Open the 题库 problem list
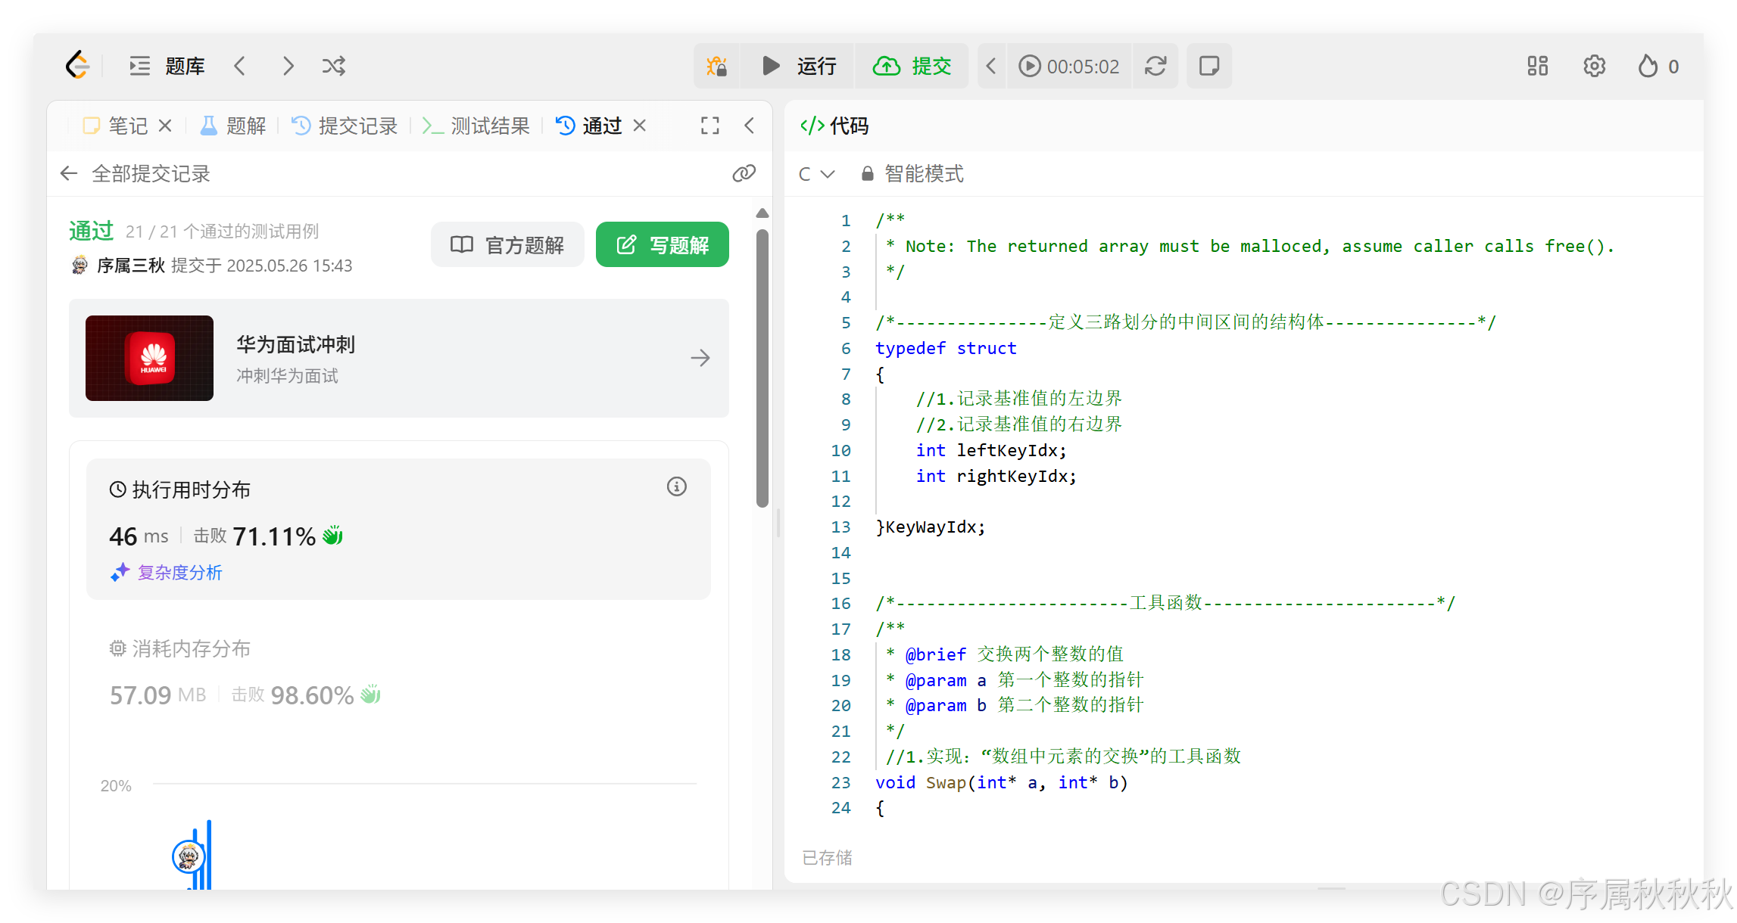1737x923 pixels. pos(184,66)
